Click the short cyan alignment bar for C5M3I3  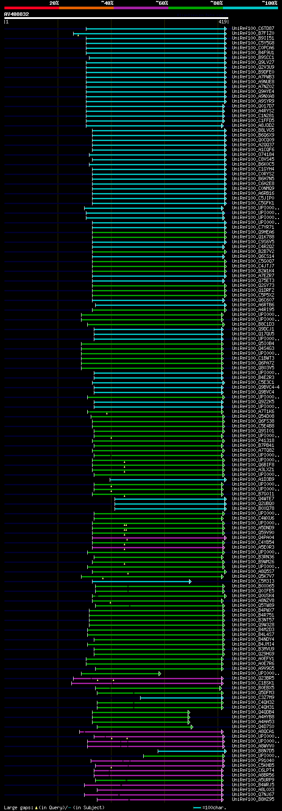142,581
